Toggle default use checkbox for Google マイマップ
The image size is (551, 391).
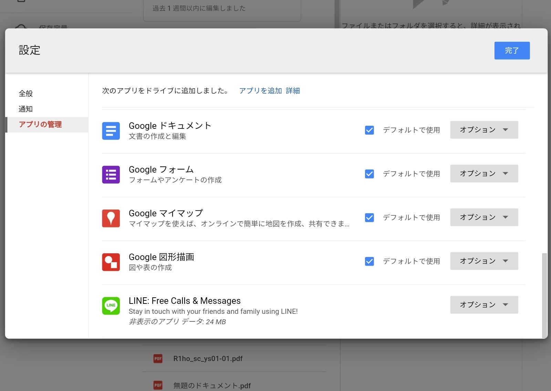[369, 218]
